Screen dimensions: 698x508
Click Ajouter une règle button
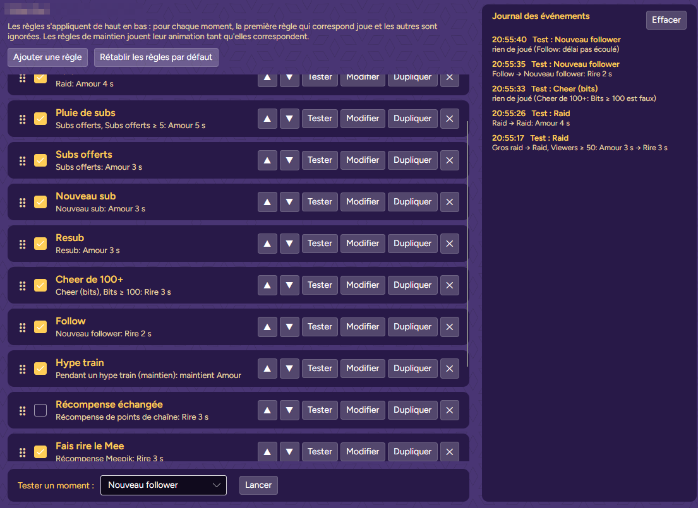47,57
